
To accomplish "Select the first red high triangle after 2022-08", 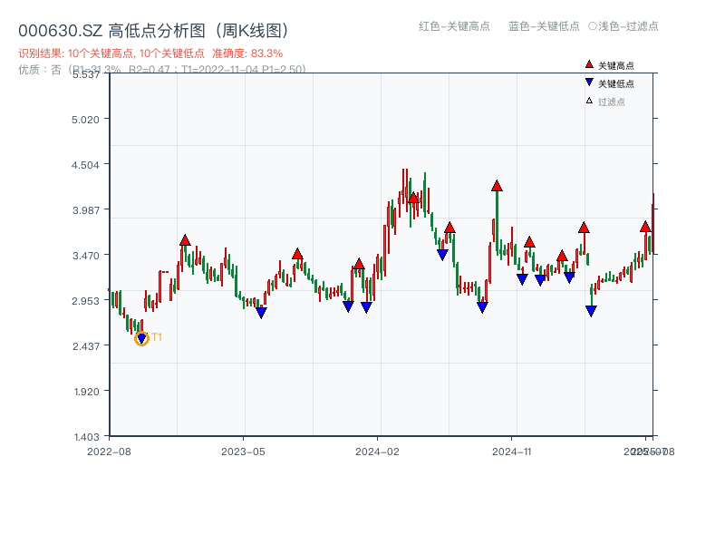I will click(185, 240).
